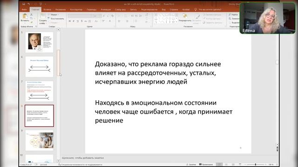Click the Cut scissors icon
298x167 pixels.
pyautogui.click(x=32, y=14)
